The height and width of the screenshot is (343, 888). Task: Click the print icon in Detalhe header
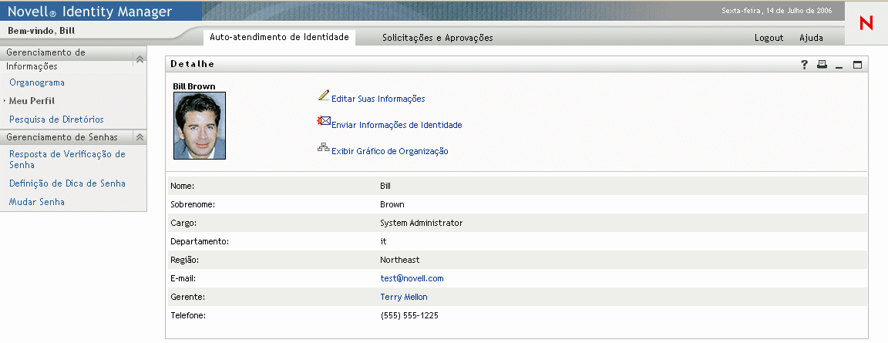tap(822, 65)
